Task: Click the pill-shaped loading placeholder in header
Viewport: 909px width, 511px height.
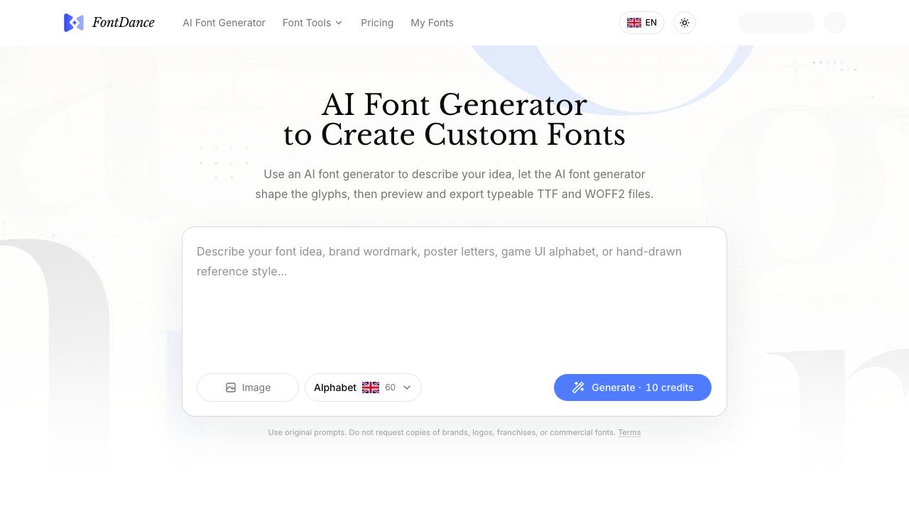Action: [777, 23]
